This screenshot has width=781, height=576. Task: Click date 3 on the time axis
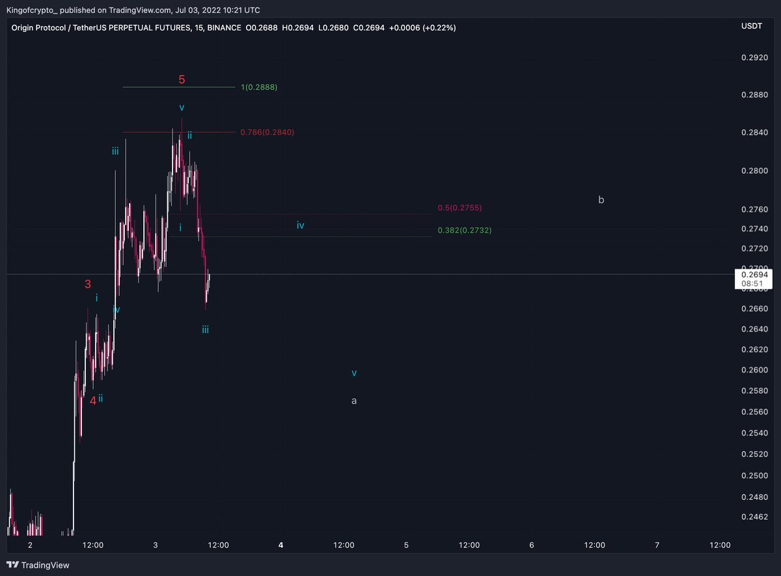point(155,545)
